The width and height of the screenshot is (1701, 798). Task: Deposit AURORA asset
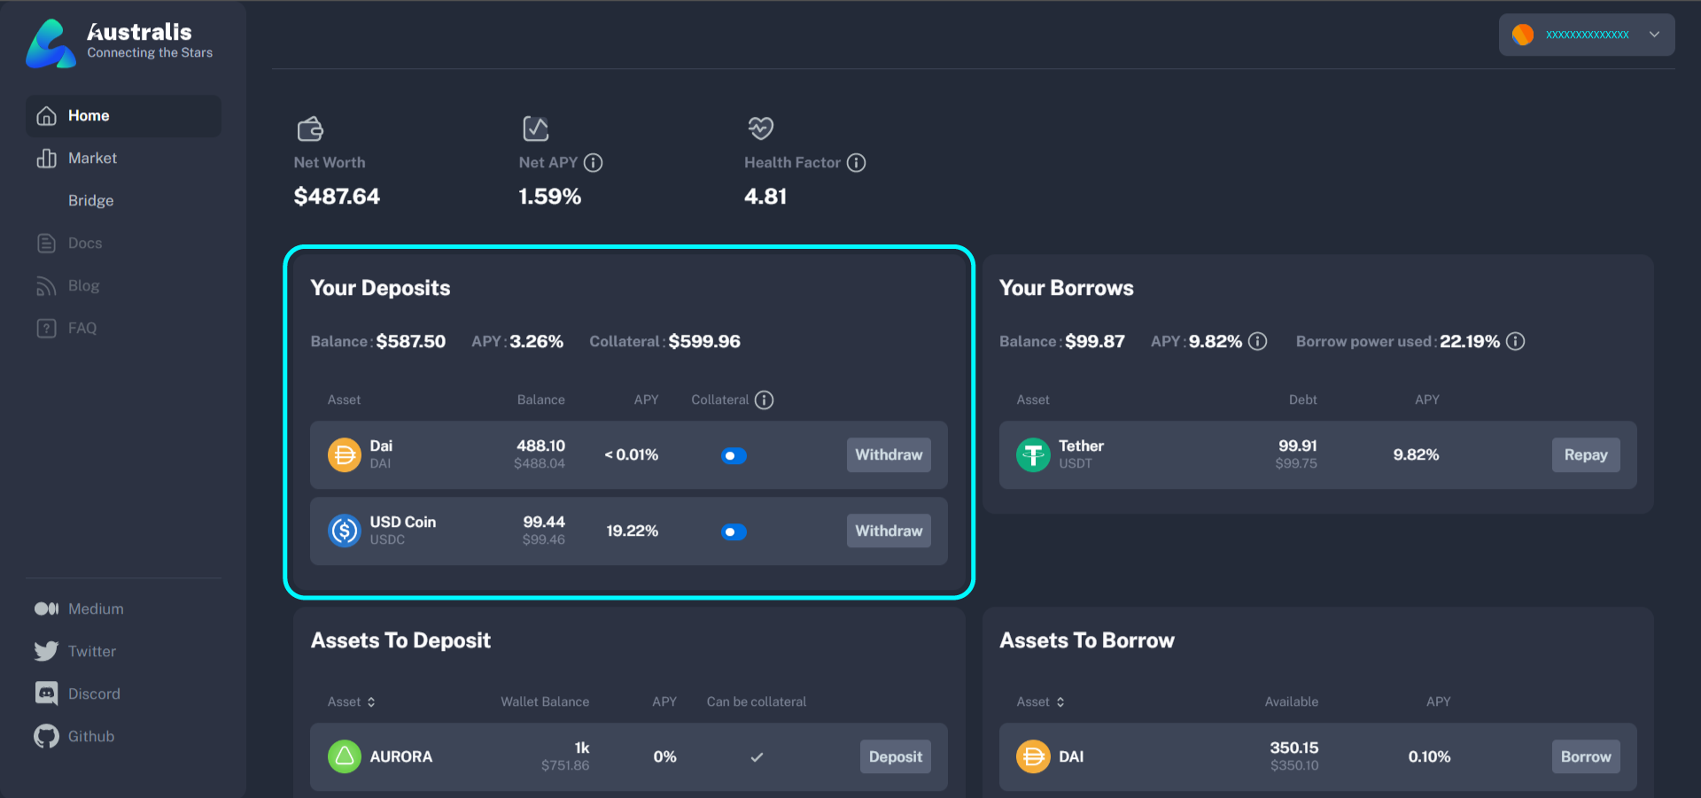click(895, 757)
